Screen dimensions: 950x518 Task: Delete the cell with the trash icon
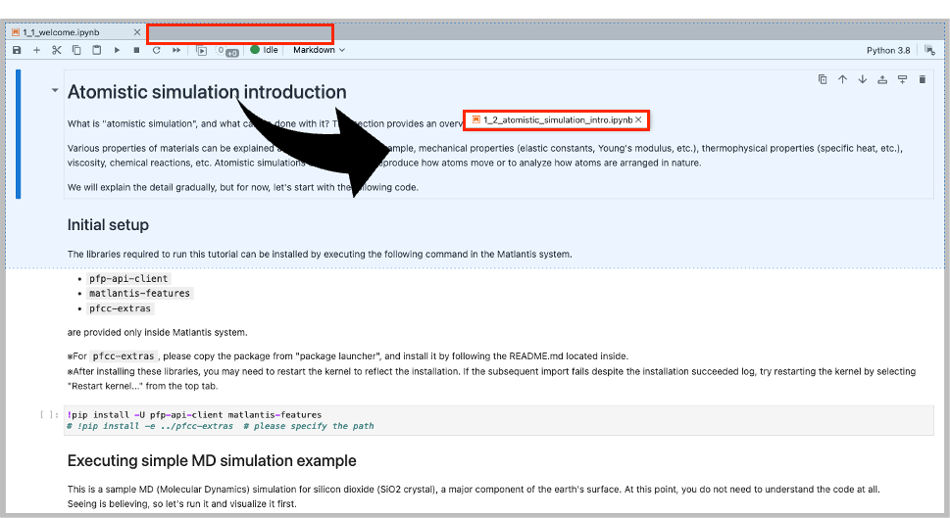click(923, 79)
